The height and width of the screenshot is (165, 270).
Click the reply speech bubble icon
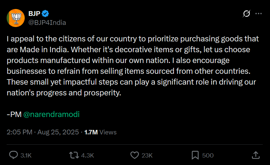[x=14, y=155]
